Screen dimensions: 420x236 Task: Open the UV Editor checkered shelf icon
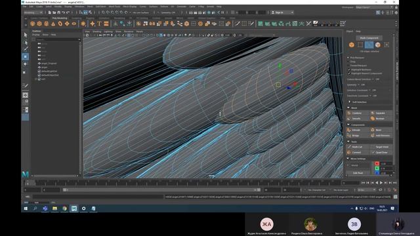tap(295, 24)
